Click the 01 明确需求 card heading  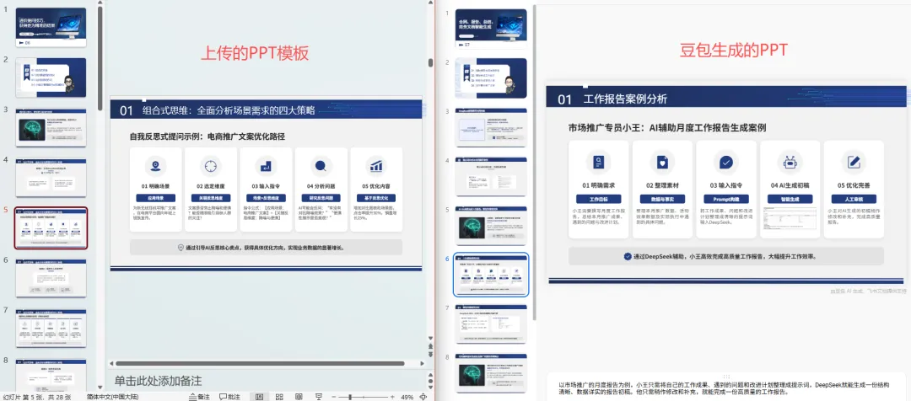tap(598, 185)
